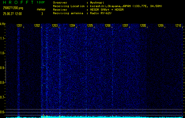
Task: Click the meteor label
Action: tap(41, 9)
